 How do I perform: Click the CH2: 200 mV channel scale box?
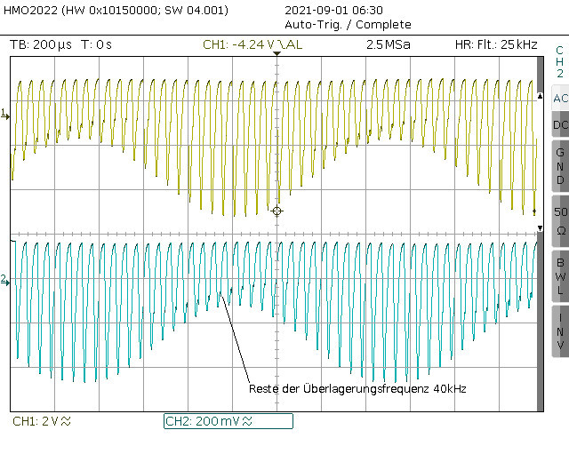click(x=228, y=421)
